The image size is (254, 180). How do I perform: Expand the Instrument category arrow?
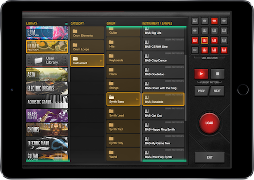click(101, 60)
